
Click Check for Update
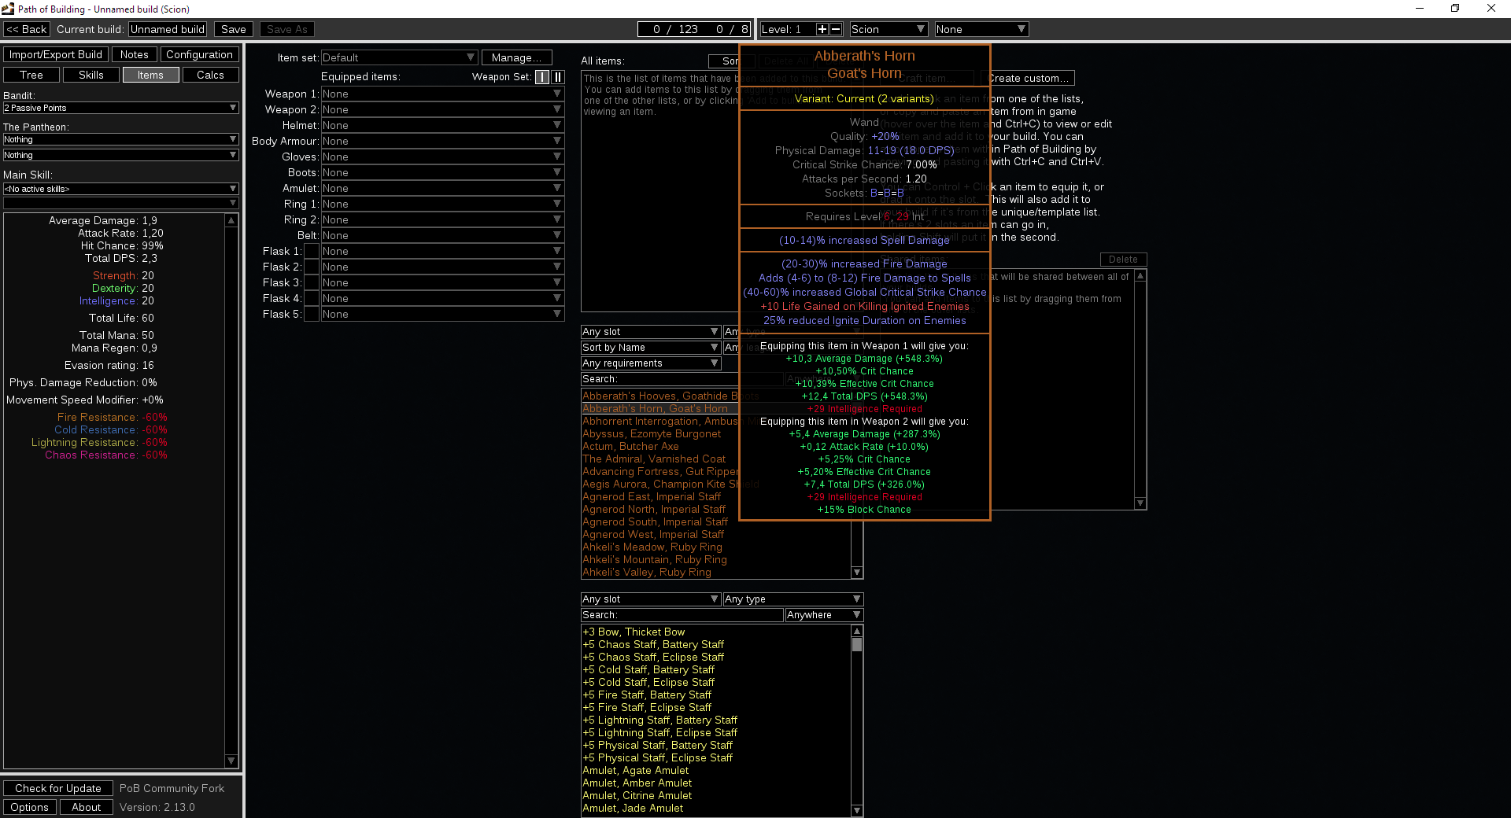(x=58, y=788)
